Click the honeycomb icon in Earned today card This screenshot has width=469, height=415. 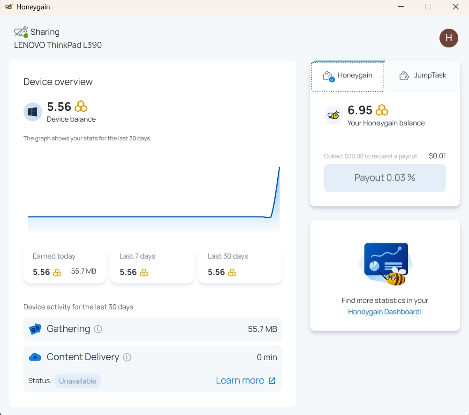coord(57,272)
